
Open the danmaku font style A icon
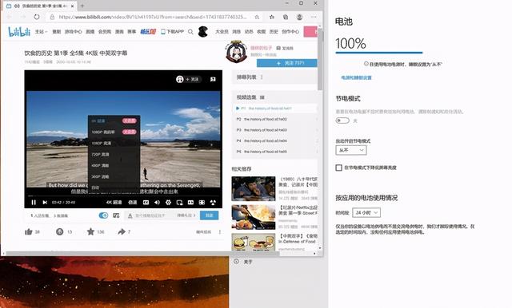(x=130, y=215)
